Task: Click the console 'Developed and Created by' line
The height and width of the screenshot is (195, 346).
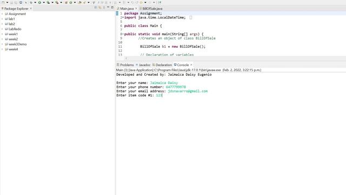Action: (164, 75)
